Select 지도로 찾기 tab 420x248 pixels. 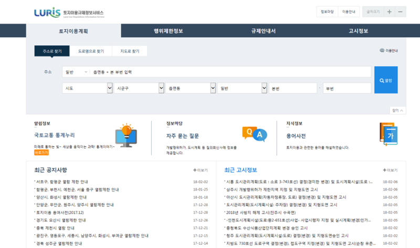130,51
